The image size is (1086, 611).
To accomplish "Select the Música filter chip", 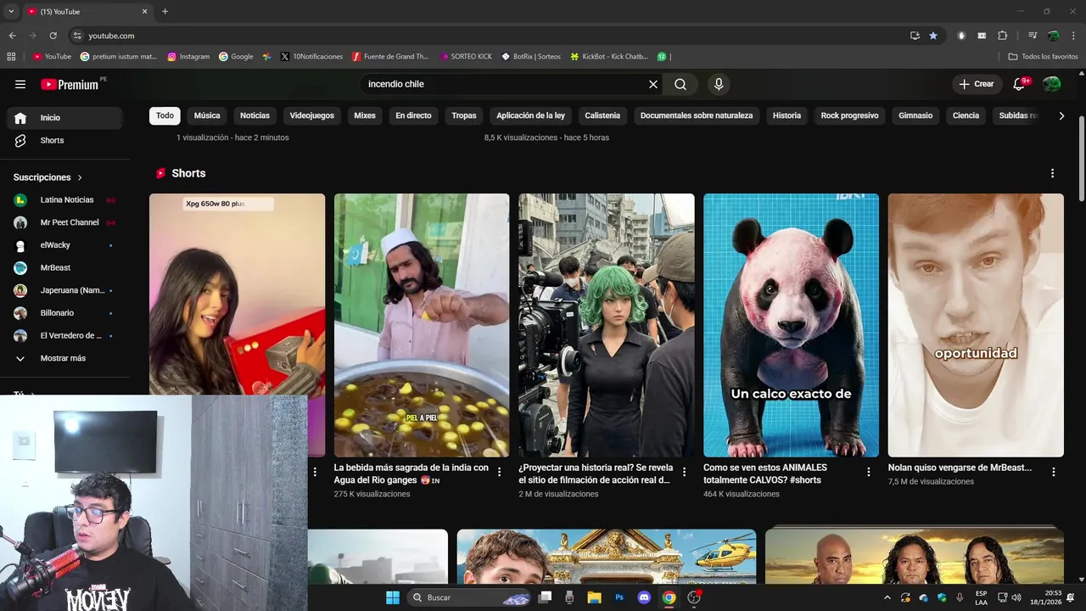I will pyautogui.click(x=207, y=115).
